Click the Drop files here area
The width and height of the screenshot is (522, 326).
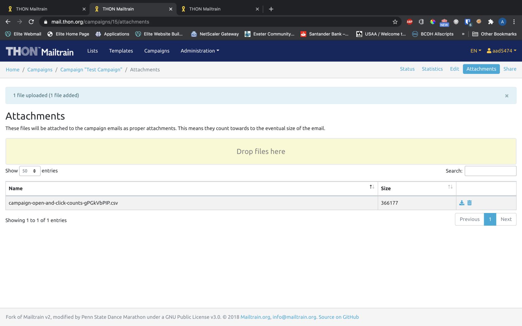pos(261,152)
